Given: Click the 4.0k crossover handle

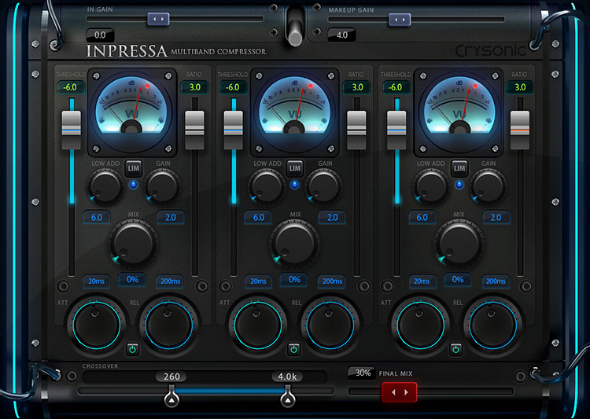Looking at the screenshot, I should click(x=288, y=396).
